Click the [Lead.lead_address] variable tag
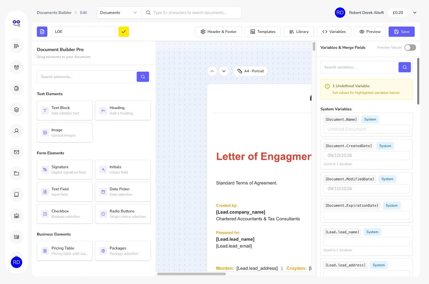 [345, 265]
